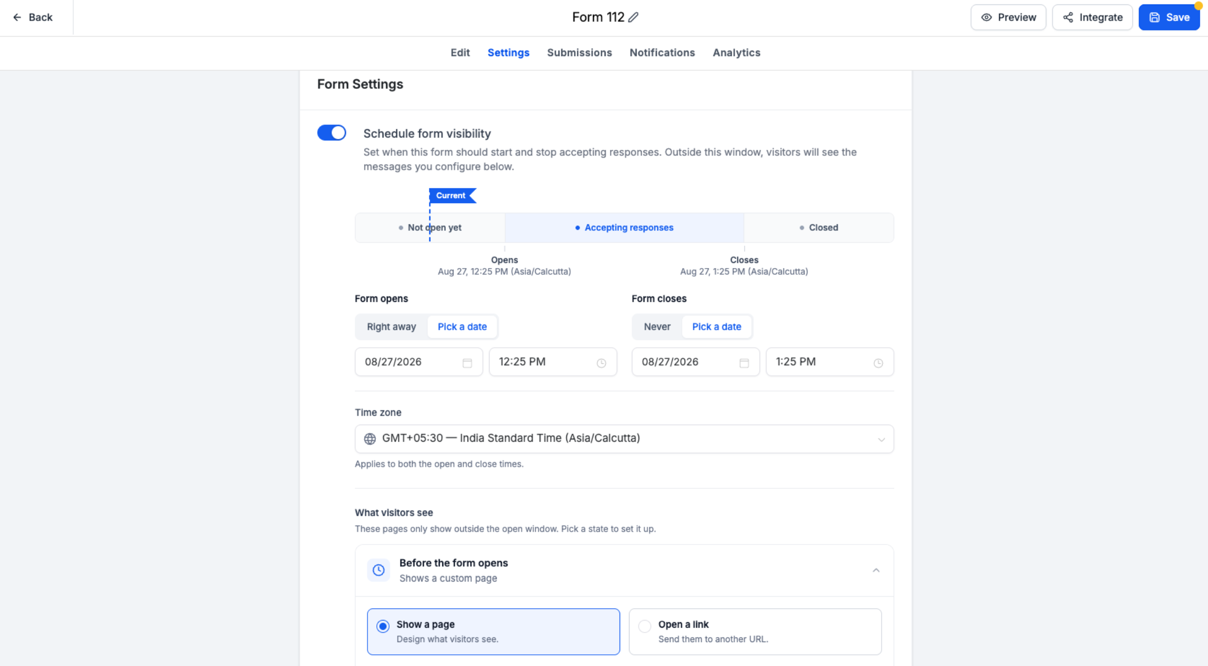Image resolution: width=1208 pixels, height=666 pixels.
Task: Select the Show a page radio option
Action: click(x=494, y=632)
